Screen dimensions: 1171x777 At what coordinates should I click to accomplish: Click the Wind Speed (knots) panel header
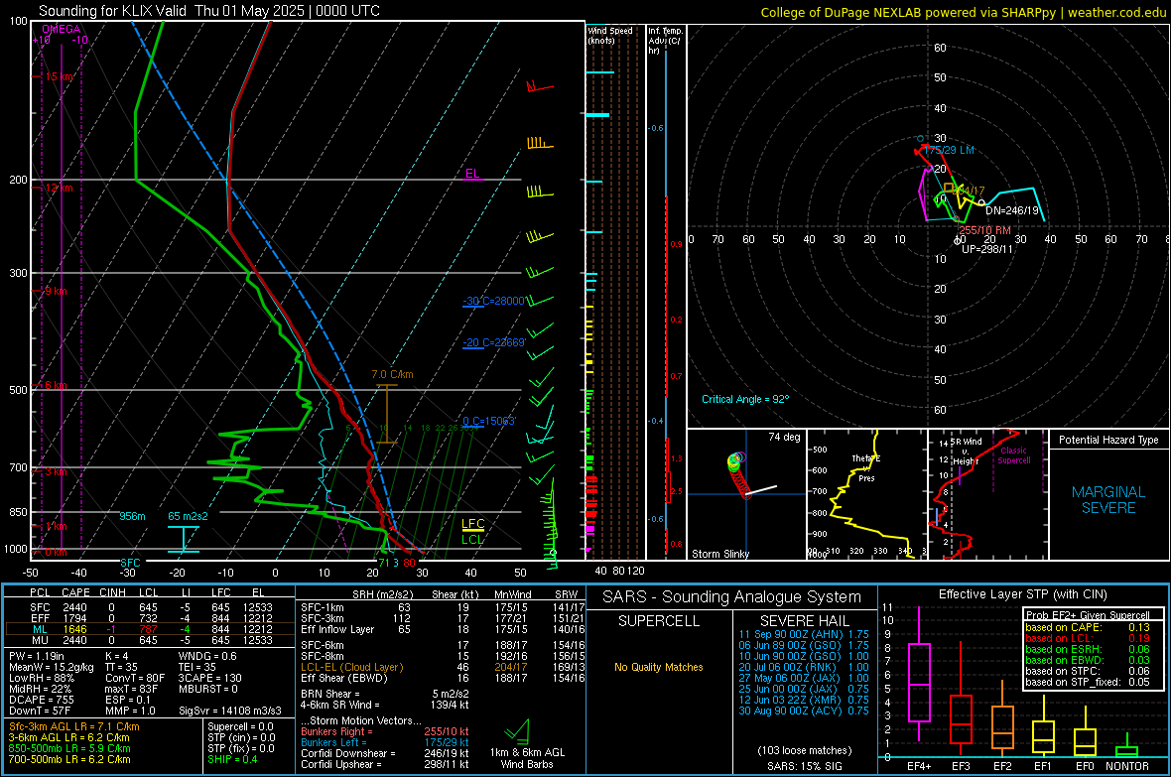(610, 35)
